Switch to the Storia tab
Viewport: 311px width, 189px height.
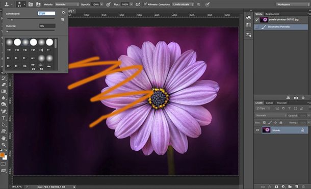[259, 14]
